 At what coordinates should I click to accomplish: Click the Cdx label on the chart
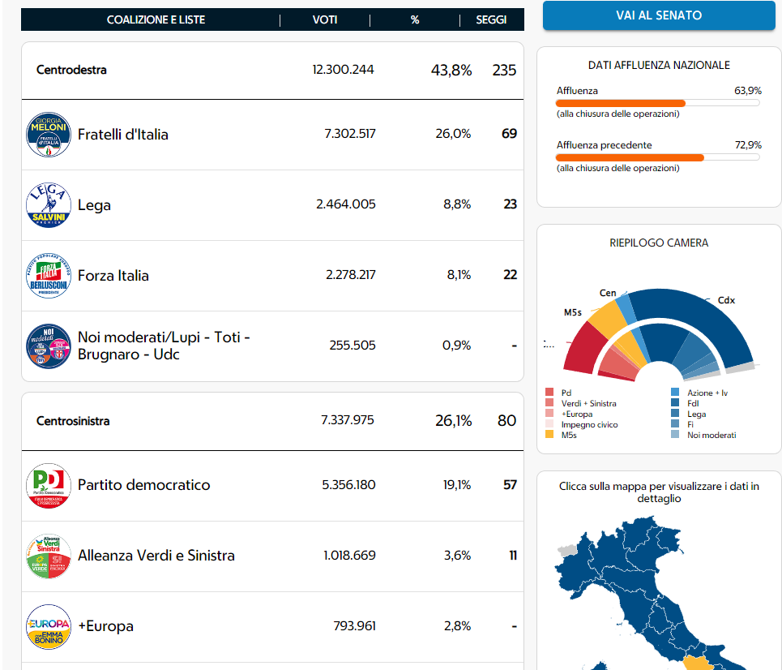pyautogui.click(x=726, y=300)
